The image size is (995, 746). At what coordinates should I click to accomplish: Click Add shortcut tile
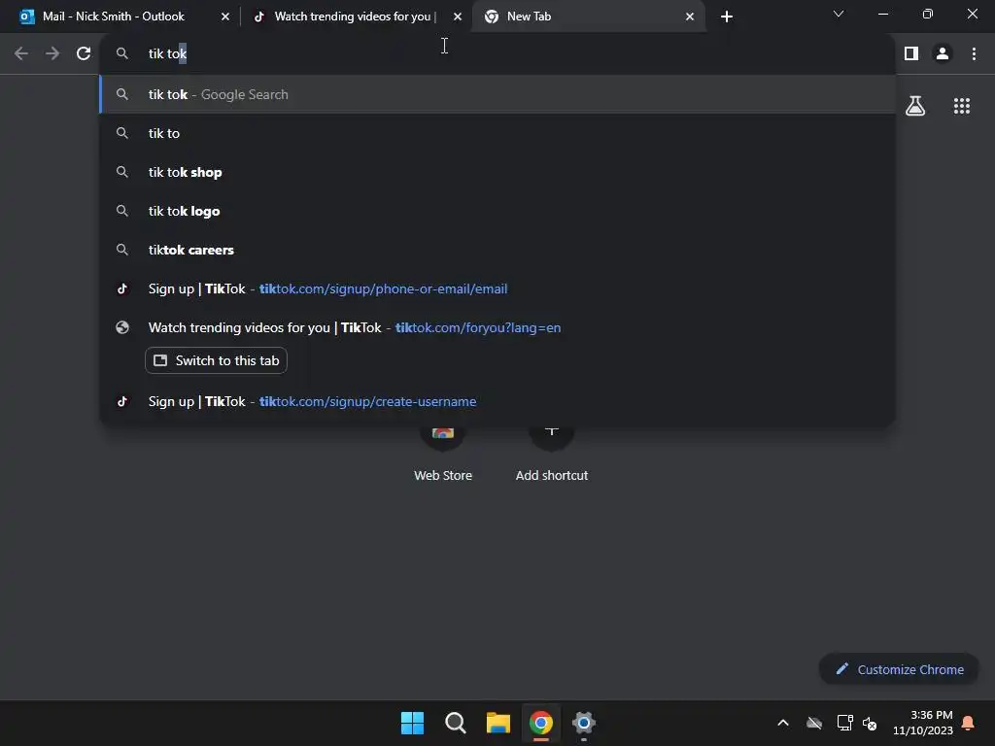click(x=552, y=454)
